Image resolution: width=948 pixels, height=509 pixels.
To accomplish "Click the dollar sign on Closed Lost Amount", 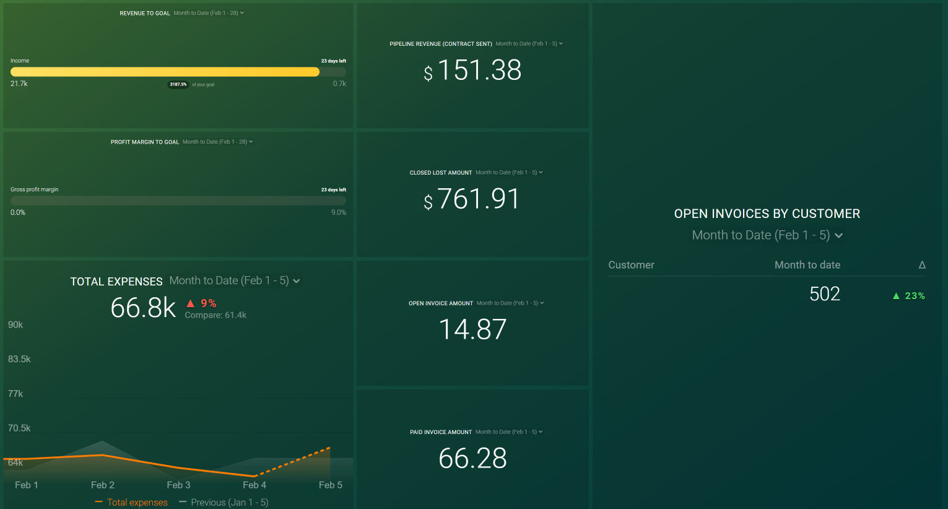I will [427, 204].
